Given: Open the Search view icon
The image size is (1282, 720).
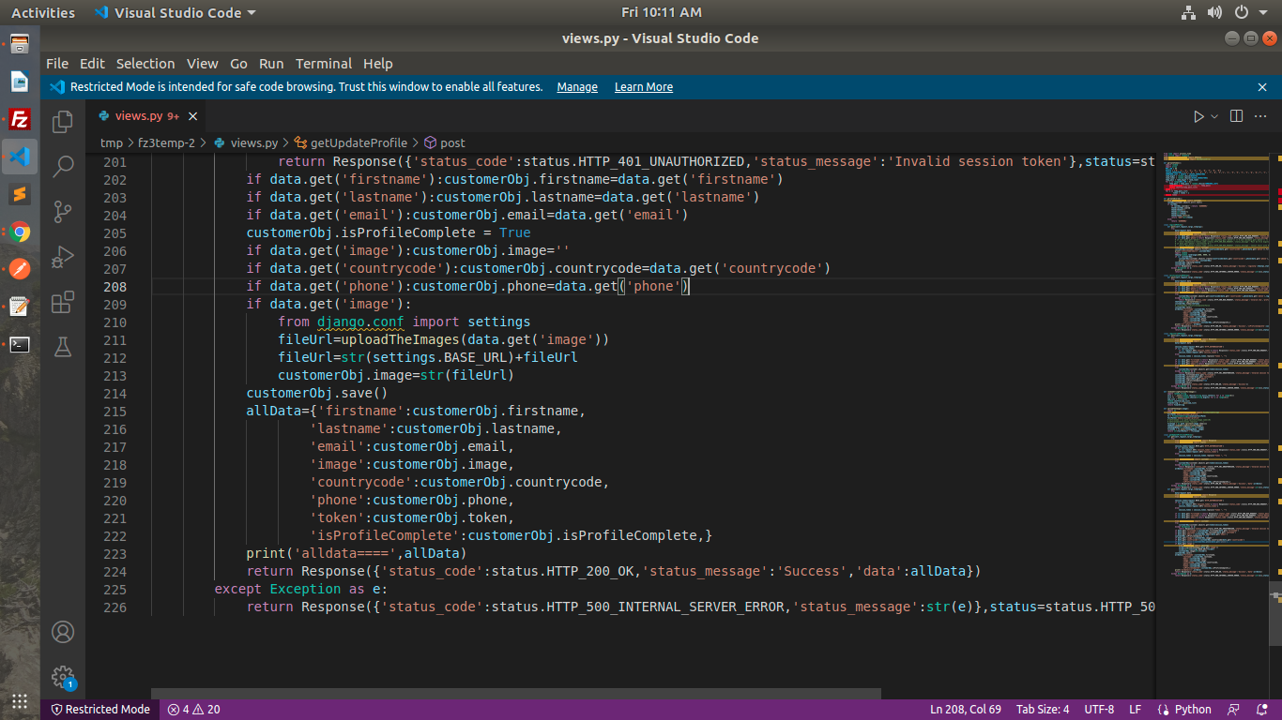Looking at the screenshot, I should 63,167.
